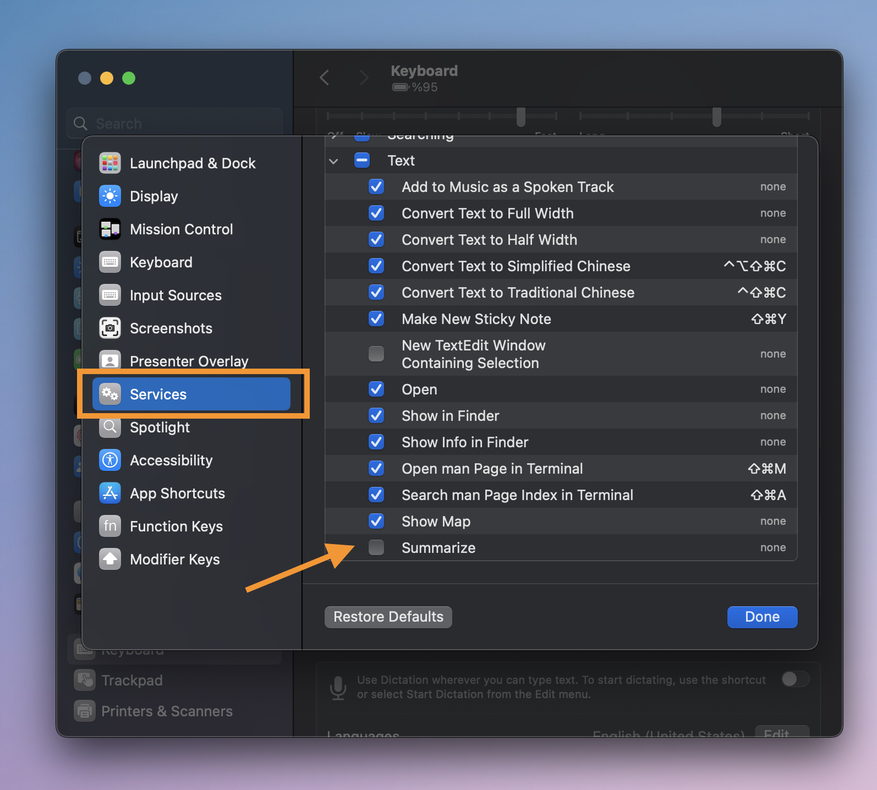This screenshot has height=790, width=877.
Task: Open the Spotlight shortcuts icon
Action: point(110,427)
